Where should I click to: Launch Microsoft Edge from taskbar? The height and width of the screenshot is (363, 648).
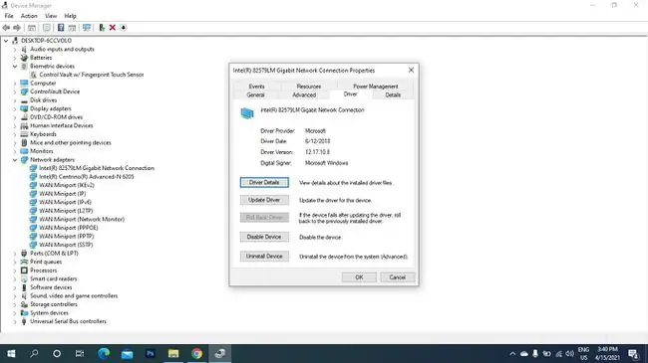tap(104, 353)
